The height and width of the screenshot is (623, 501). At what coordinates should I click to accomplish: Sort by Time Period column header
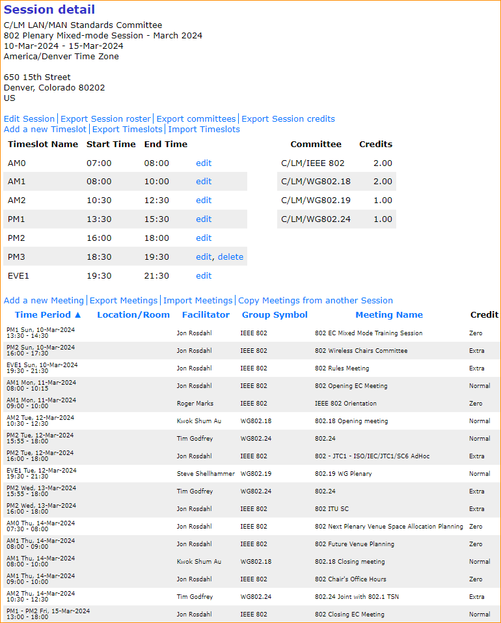tap(48, 314)
